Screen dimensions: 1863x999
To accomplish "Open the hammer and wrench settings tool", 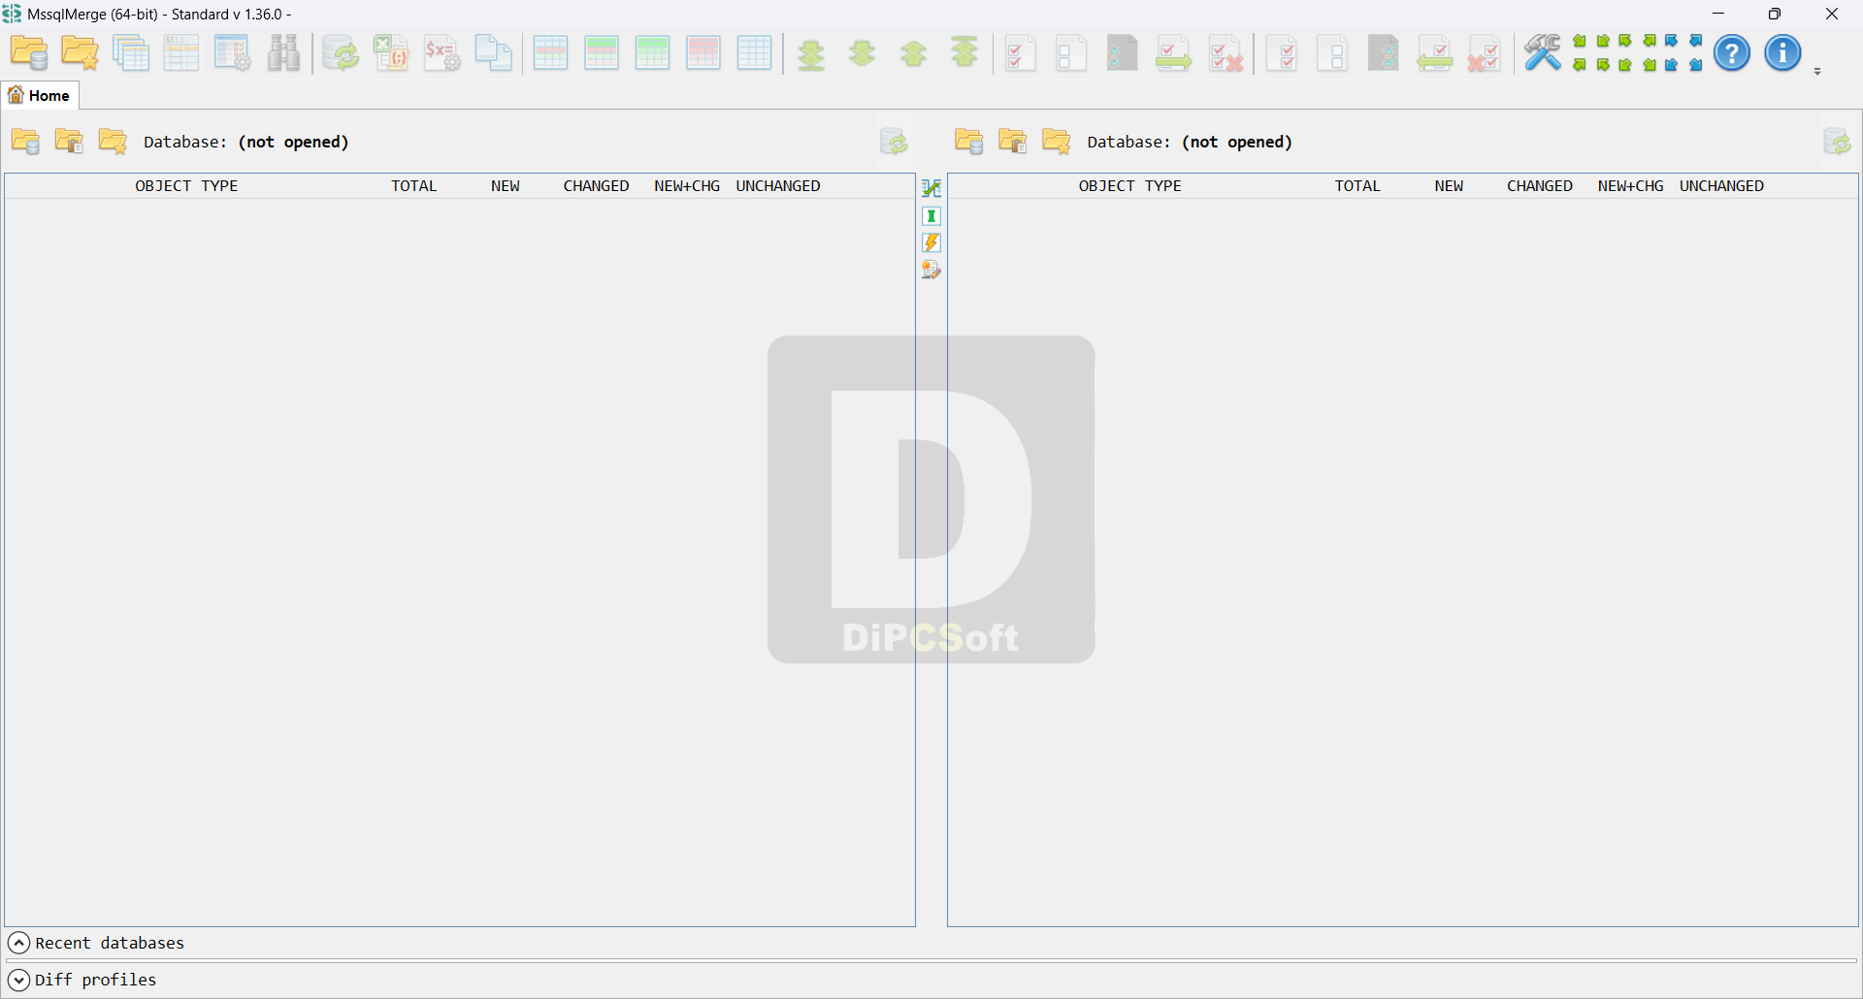I will (1542, 53).
